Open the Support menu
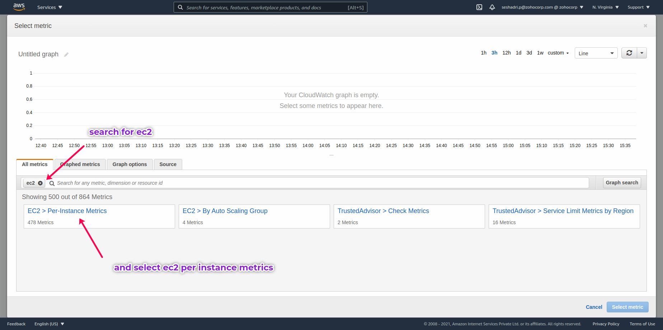Viewport: 663px width, 330px height. click(x=639, y=7)
